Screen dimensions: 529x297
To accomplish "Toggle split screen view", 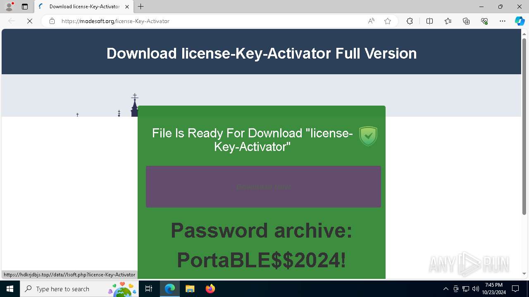I will pos(429,21).
